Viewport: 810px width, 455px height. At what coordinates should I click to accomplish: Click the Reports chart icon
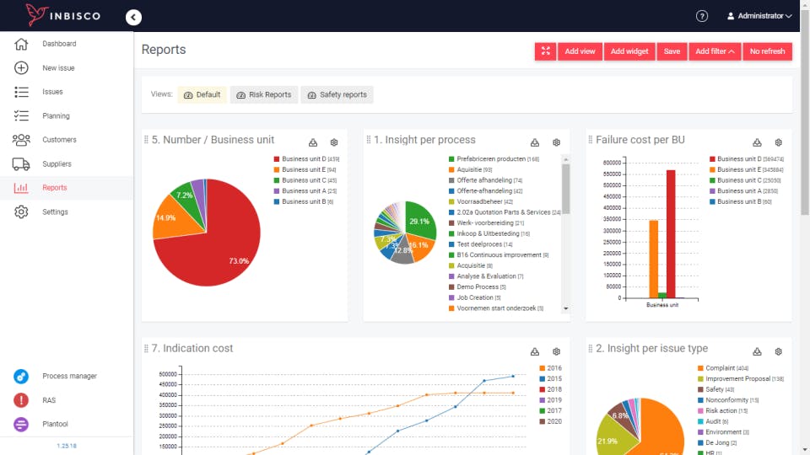click(21, 188)
